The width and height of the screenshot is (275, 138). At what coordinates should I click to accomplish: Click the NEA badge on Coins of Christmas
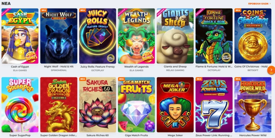click(238, 10)
